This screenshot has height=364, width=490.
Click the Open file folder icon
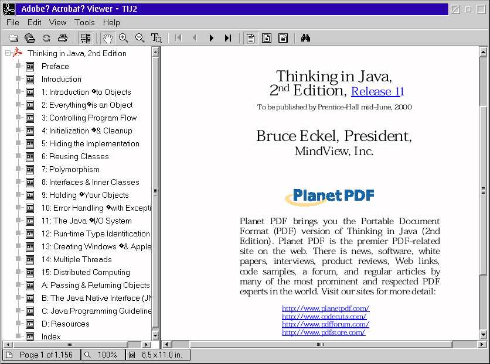pyautogui.click(x=13, y=38)
